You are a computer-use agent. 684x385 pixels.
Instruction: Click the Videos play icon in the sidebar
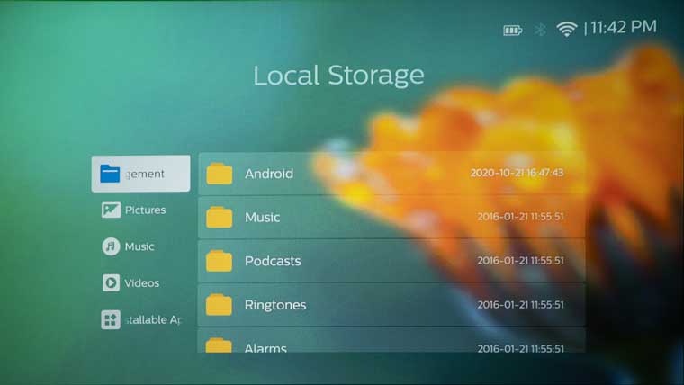click(111, 283)
